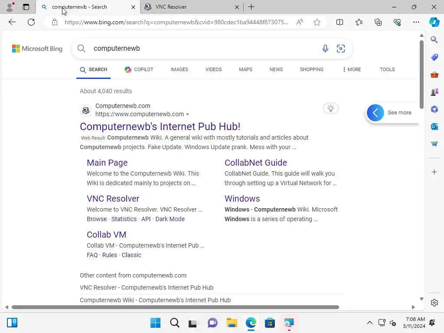Expand See more side panel
444x333 pixels.
(x=375, y=113)
